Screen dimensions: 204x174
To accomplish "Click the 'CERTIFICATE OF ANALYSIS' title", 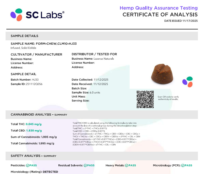I will (x=160, y=14).
